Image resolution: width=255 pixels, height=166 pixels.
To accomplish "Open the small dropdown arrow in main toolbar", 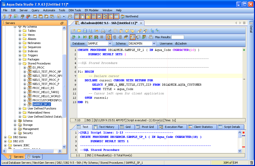I will click(x=64, y=16).
